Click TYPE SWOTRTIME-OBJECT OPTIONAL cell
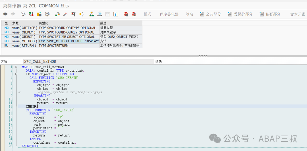The image size is (307, 151). (69, 37)
